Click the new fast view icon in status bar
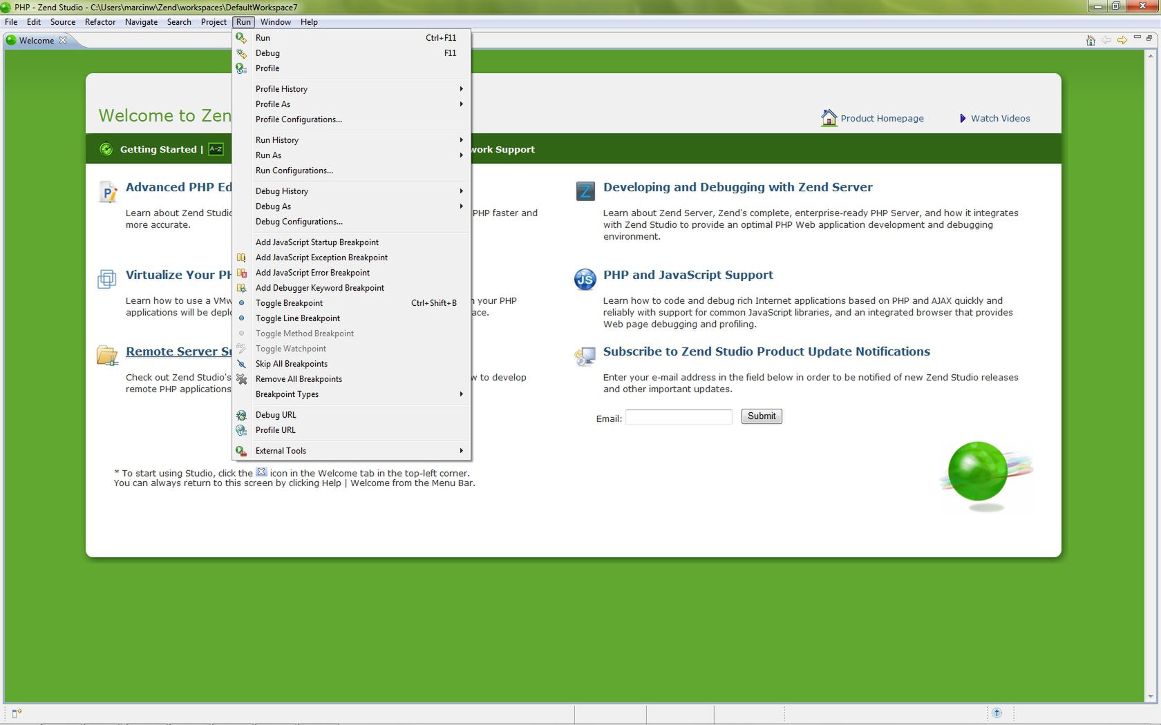Viewport: 1161px width, 725px height. point(17,713)
